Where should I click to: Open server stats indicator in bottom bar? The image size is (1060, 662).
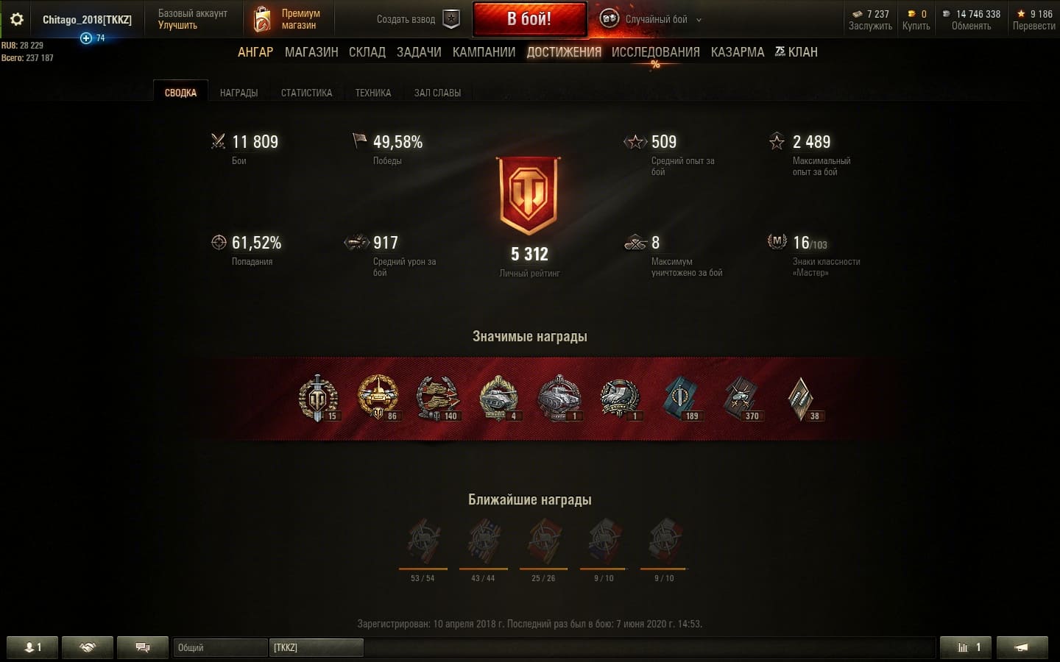point(966,647)
